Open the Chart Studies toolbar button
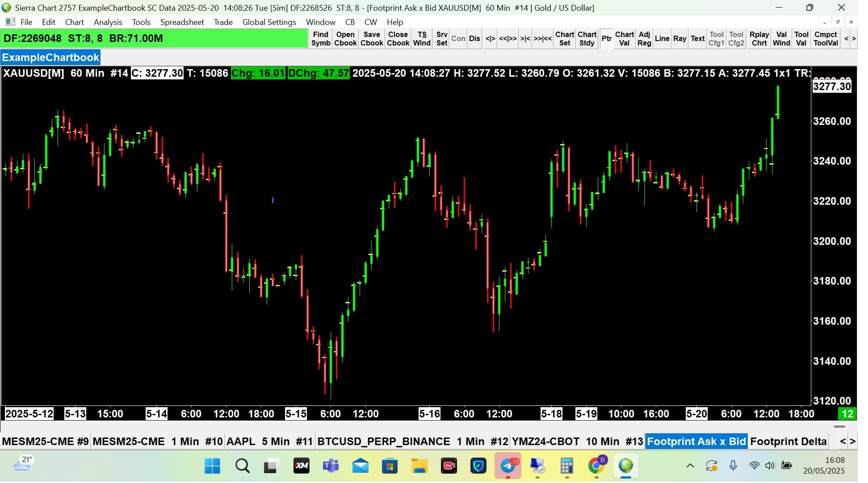 tap(587, 39)
